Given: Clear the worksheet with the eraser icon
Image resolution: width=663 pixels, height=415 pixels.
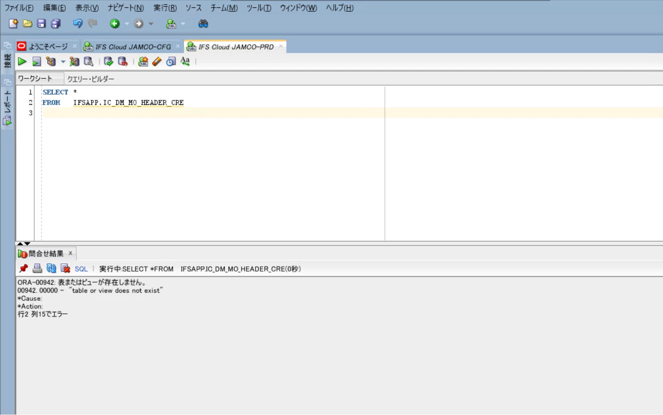Looking at the screenshot, I should [x=157, y=61].
